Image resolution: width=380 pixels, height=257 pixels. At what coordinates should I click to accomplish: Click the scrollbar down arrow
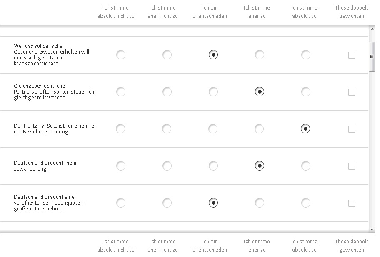tap(372, 230)
